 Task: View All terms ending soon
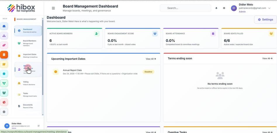point(267,58)
